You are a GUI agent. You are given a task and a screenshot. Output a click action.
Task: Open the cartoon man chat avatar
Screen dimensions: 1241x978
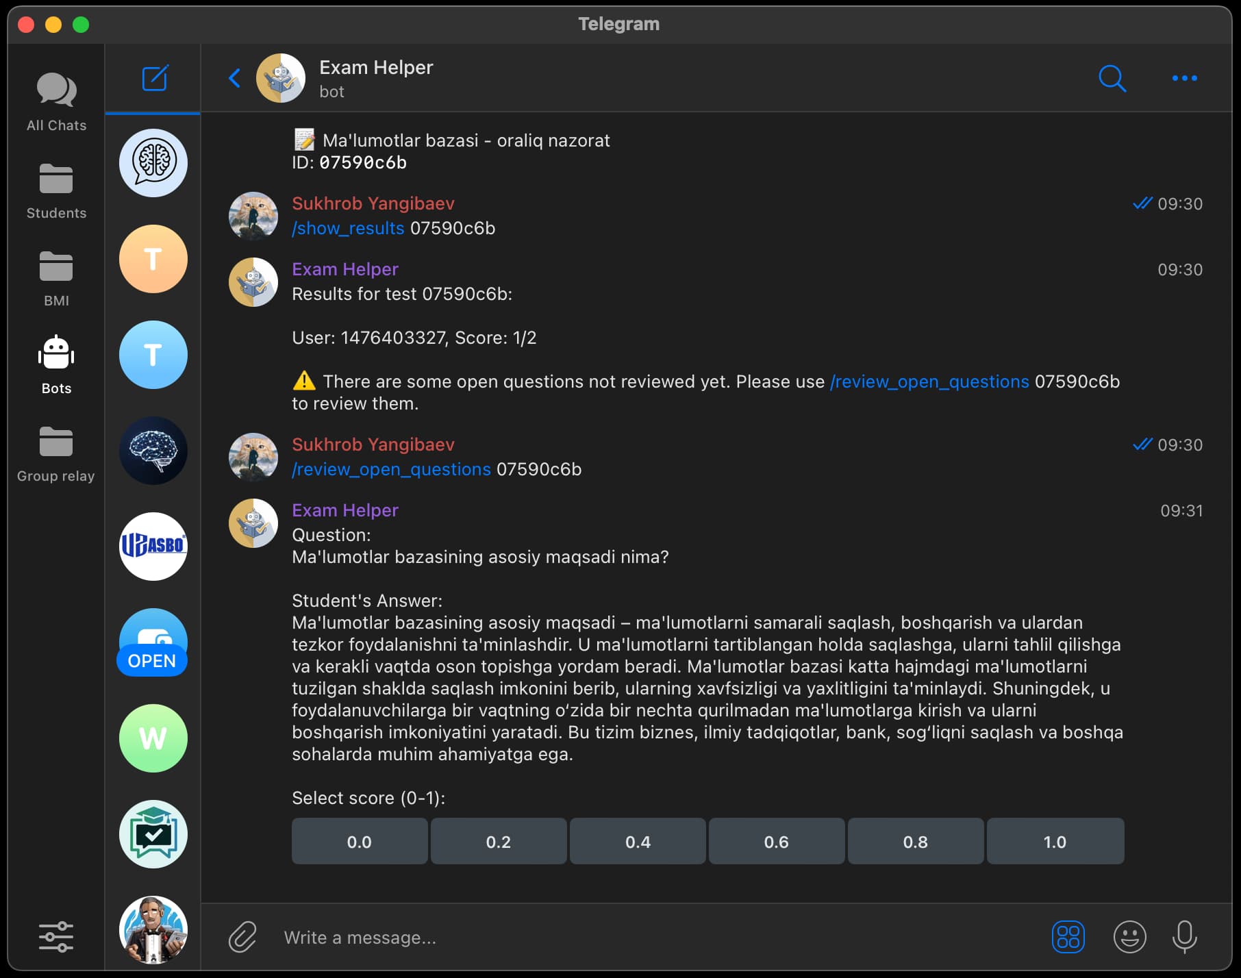[x=153, y=930]
